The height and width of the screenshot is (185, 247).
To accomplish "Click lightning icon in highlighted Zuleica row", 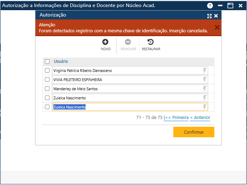I will click(205, 107).
